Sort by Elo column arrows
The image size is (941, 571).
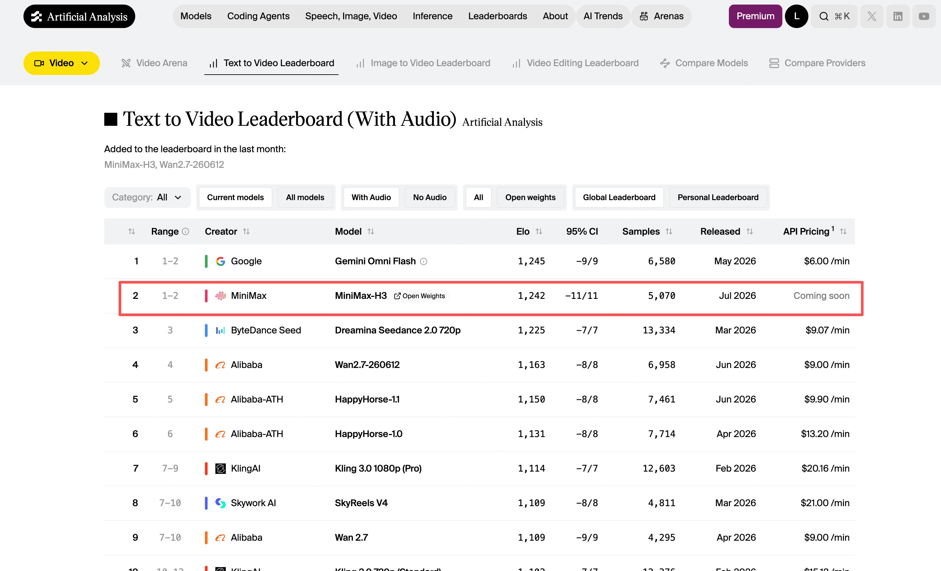click(x=539, y=231)
